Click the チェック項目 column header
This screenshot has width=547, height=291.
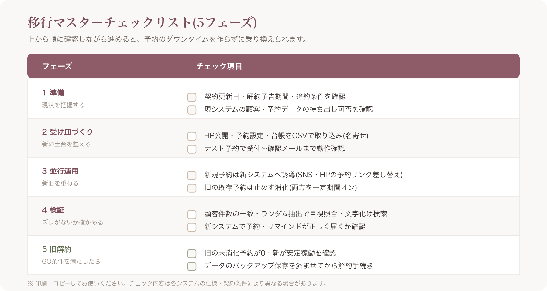click(219, 66)
